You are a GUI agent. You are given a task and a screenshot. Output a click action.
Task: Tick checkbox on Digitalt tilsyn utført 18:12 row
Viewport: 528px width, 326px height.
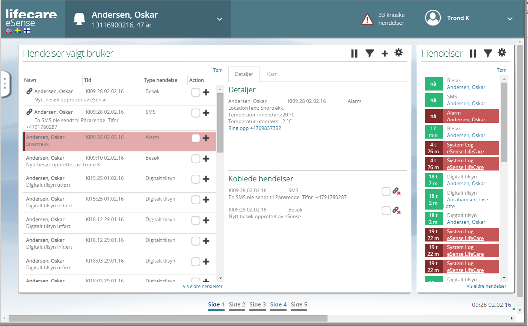[196, 220]
